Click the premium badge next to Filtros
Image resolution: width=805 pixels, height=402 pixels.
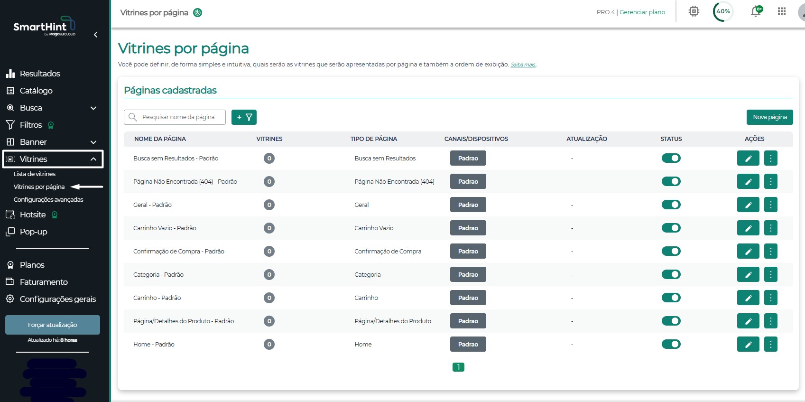(51, 125)
